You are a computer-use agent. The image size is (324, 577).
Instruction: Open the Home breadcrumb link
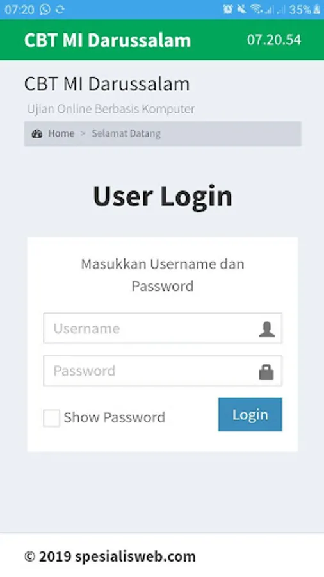[61, 133]
